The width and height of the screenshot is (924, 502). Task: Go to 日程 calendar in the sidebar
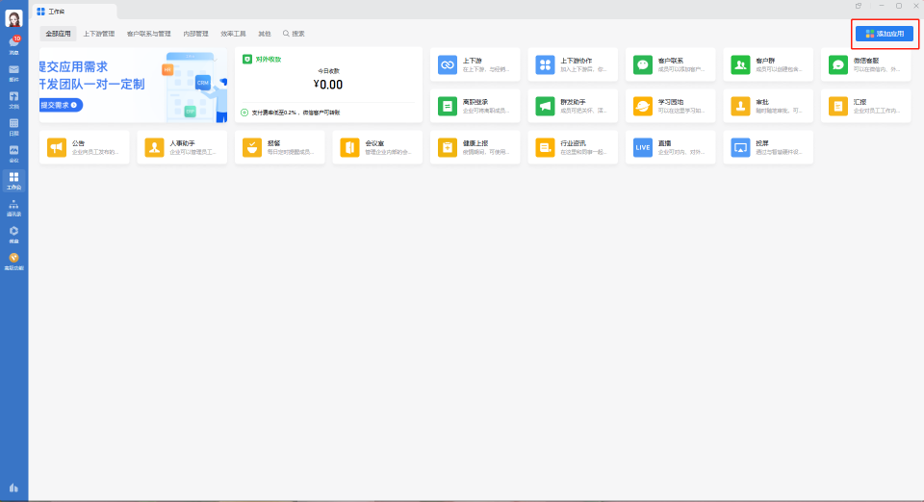(13, 125)
